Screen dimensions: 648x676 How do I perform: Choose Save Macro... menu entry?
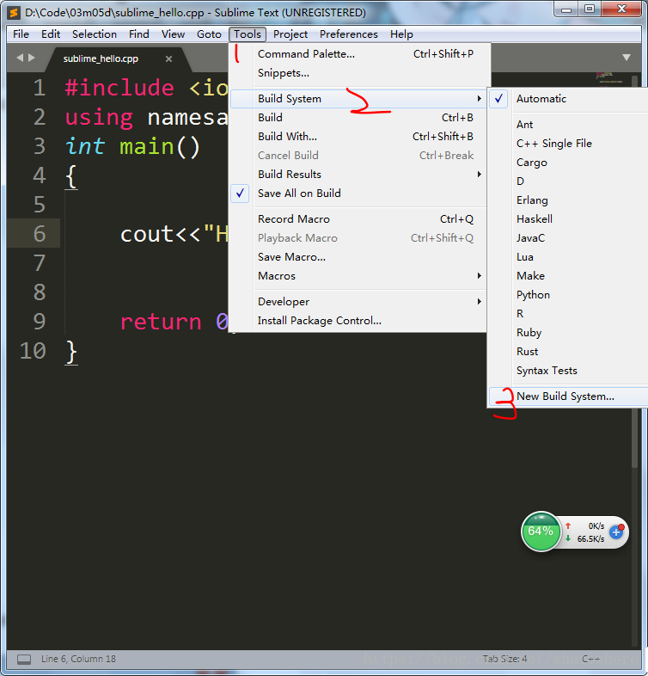[x=358, y=257]
